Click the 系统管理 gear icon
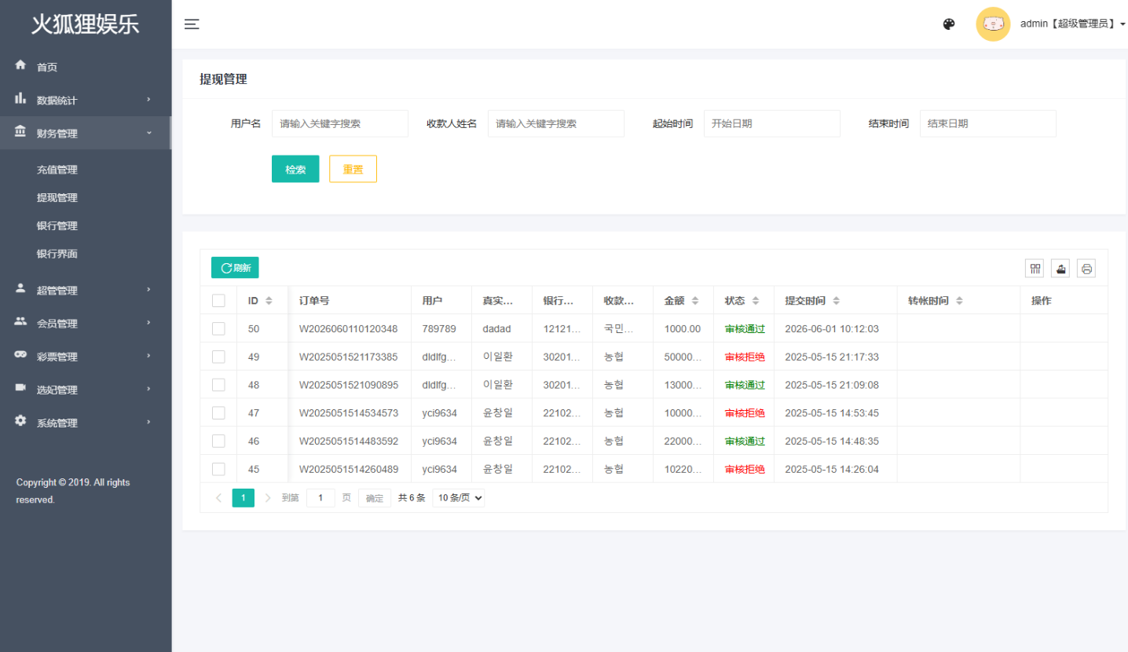This screenshot has width=1128, height=652. [x=20, y=420]
